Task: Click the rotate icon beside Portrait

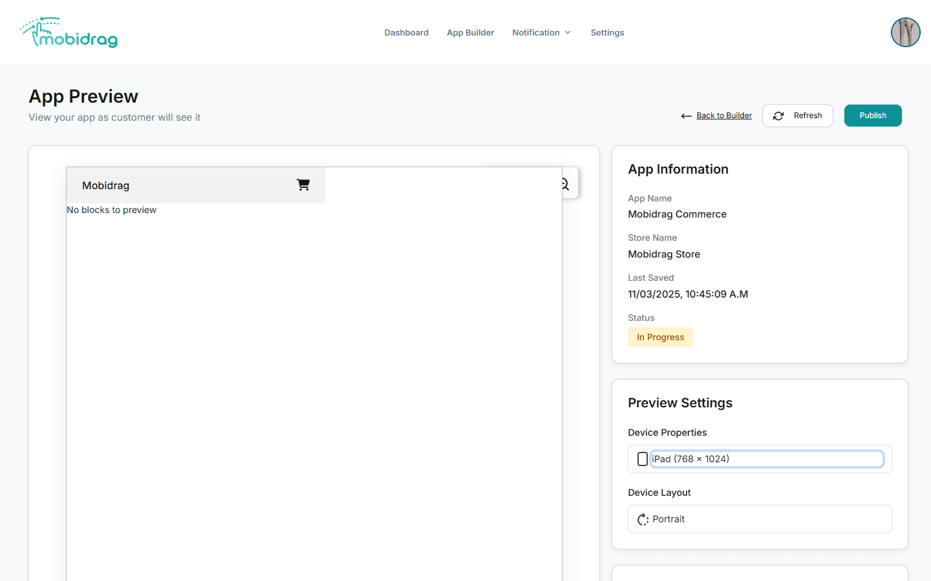Action: click(643, 520)
